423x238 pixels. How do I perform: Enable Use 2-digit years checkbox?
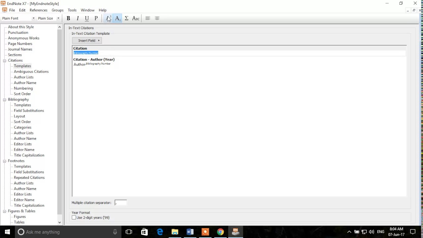pyautogui.click(x=74, y=218)
